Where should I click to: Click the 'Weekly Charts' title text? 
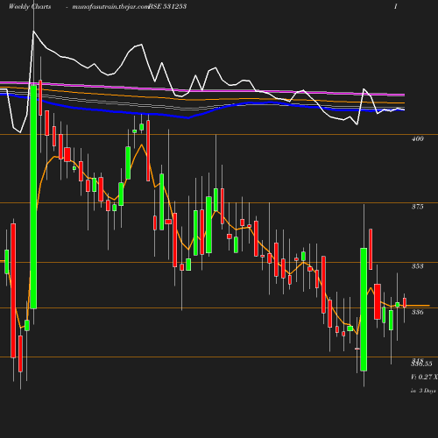coord(30,7)
